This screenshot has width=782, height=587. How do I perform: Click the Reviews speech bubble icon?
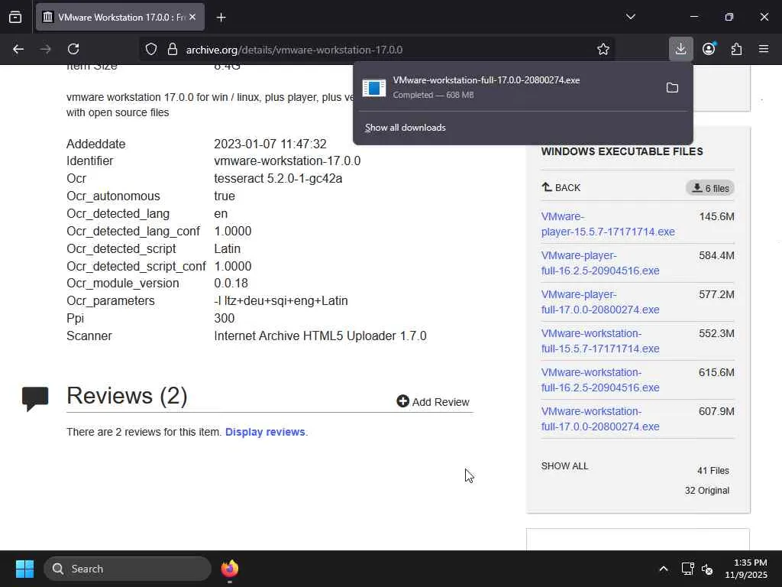[x=35, y=398]
